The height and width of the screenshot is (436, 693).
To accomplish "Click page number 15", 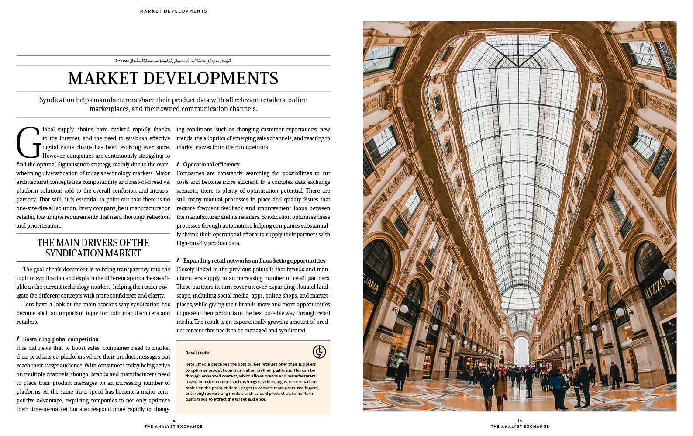I will pyautogui.click(x=520, y=421).
